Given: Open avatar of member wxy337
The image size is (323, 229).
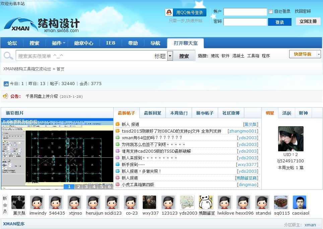Looking at the screenshot, I should click(149, 202).
